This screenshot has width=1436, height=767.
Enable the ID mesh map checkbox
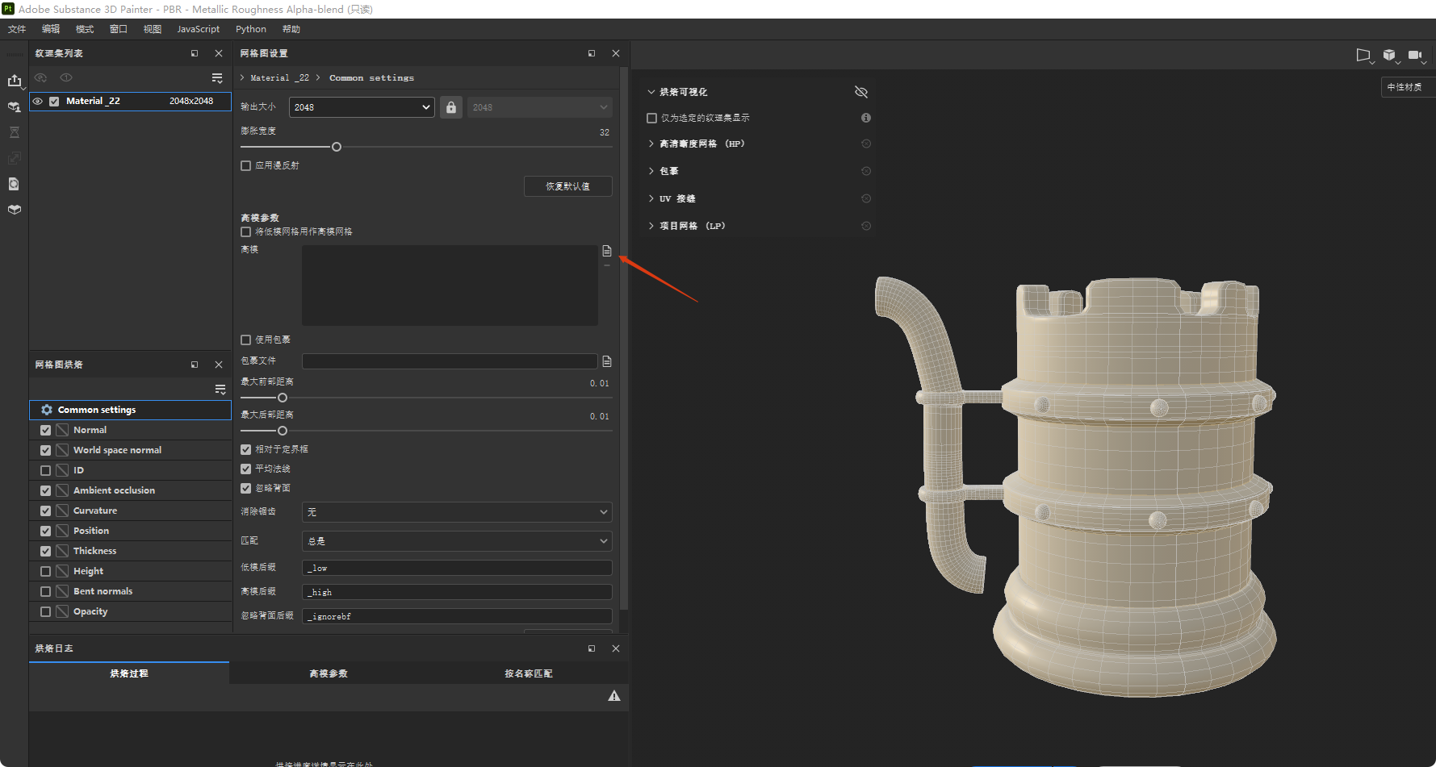click(x=45, y=470)
